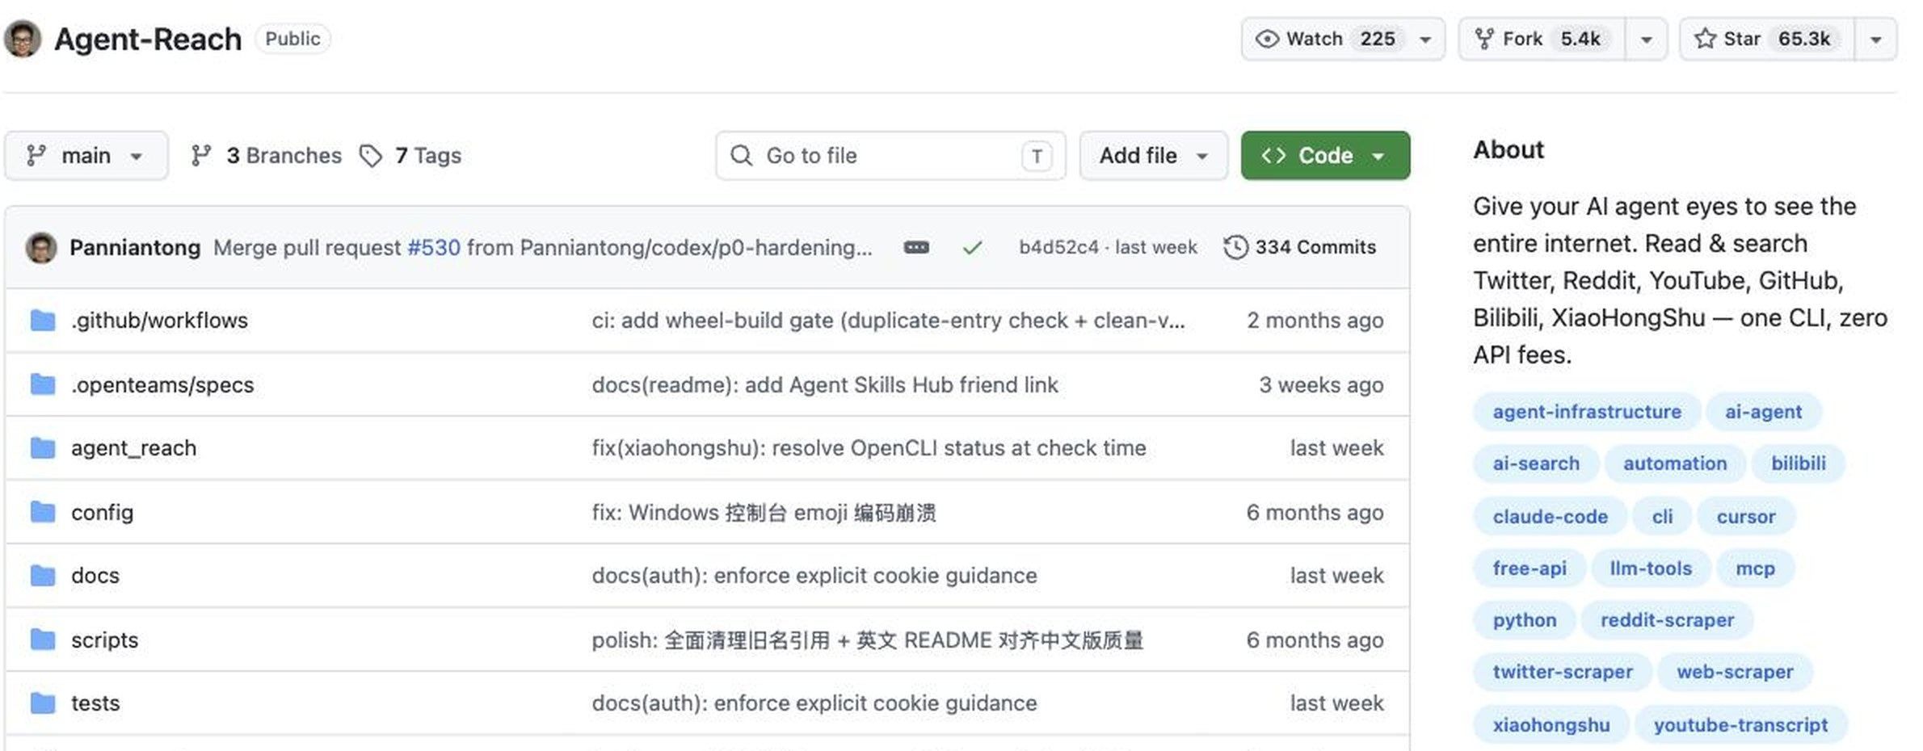Click '2 months ago' in the .github/workflows row
Image resolution: width=1923 pixels, height=751 pixels.
[x=1315, y=321]
